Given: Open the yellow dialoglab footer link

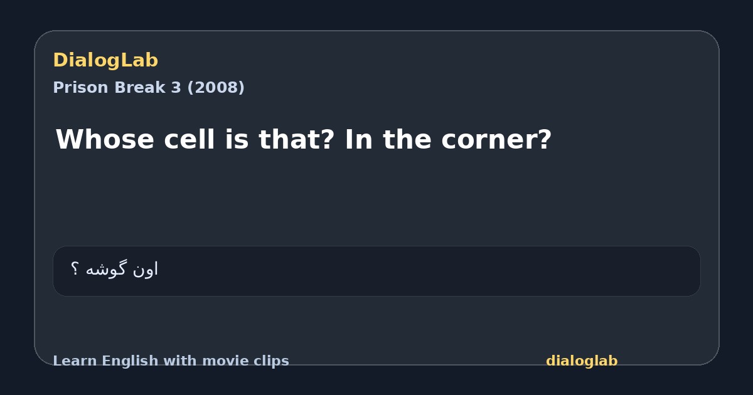Looking at the screenshot, I should (x=582, y=361).
